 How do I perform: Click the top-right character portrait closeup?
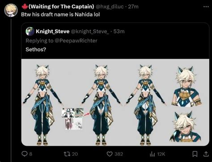187,86
